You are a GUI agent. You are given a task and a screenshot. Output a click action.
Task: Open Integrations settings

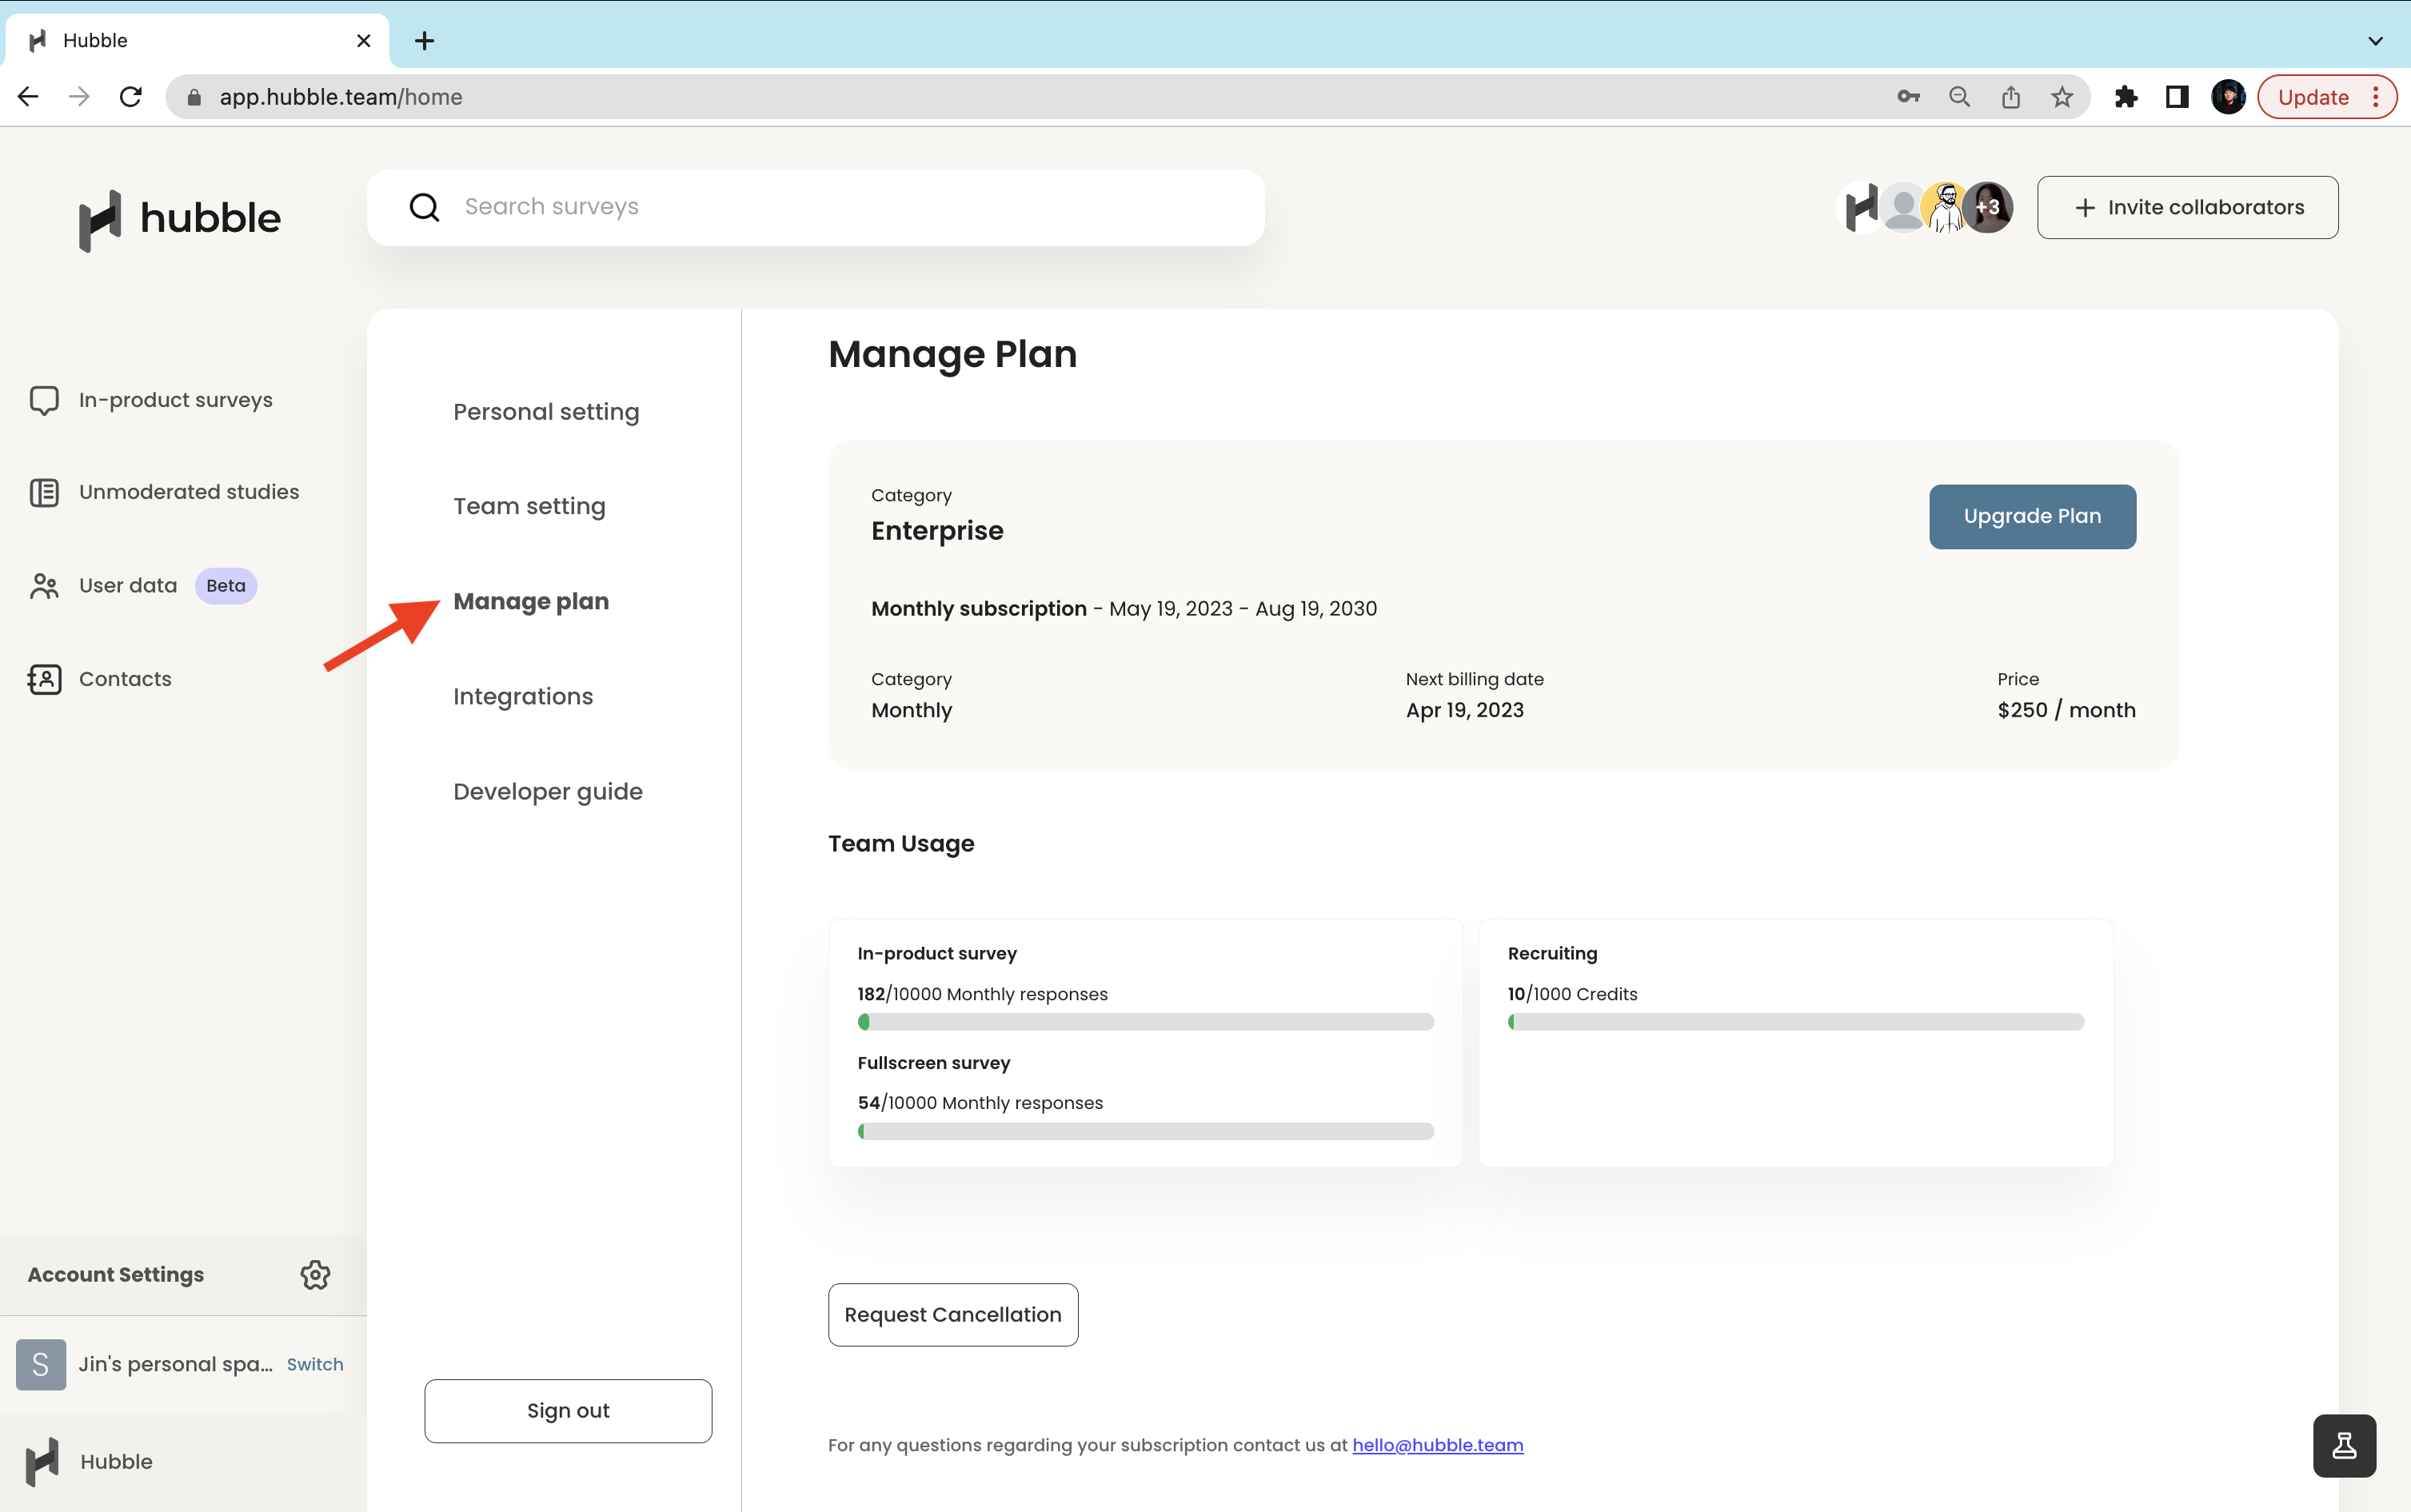[523, 696]
